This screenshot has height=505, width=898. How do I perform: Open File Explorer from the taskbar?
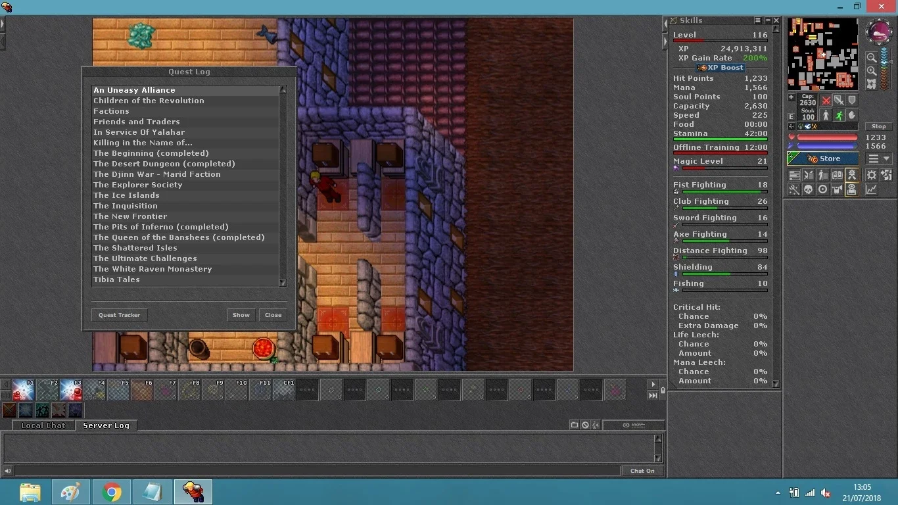click(30, 492)
